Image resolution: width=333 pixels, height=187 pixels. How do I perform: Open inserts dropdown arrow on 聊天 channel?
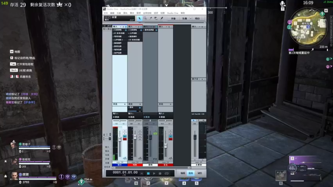click(x=121, y=27)
